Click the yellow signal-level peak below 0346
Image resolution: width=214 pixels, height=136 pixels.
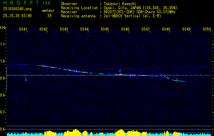point(120,132)
